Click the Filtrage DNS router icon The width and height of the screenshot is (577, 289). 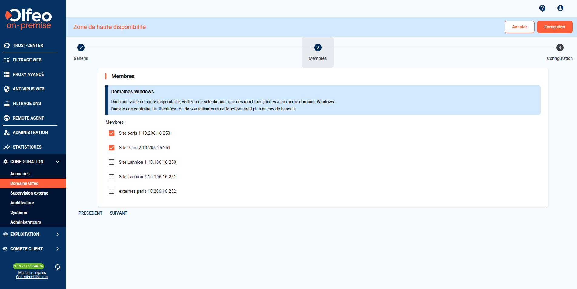(7, 103)
